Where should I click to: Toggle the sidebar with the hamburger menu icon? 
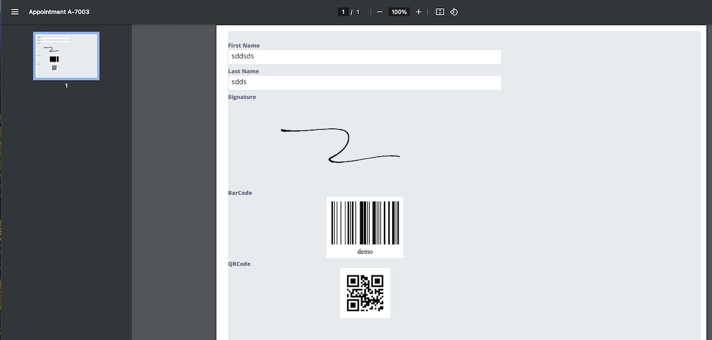click(15, 12)
